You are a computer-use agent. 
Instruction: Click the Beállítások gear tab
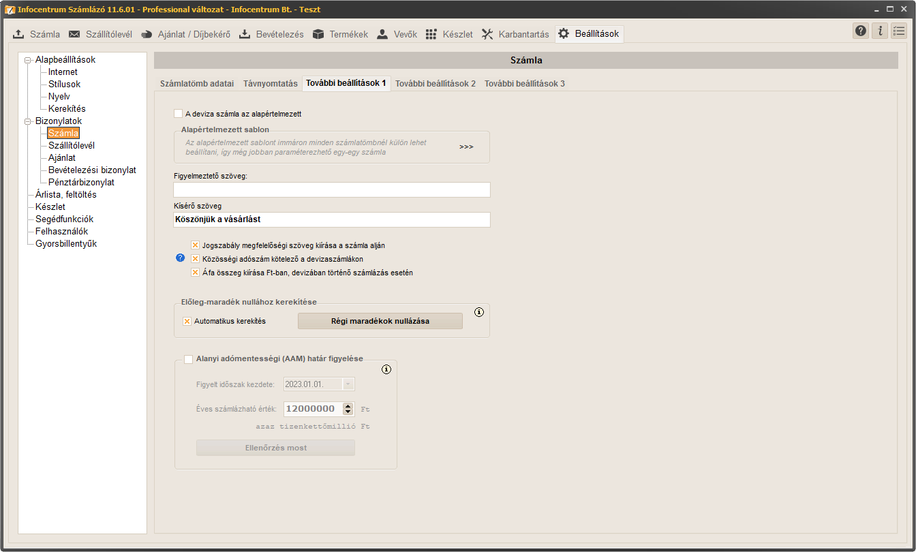click(x=589, y=34)
